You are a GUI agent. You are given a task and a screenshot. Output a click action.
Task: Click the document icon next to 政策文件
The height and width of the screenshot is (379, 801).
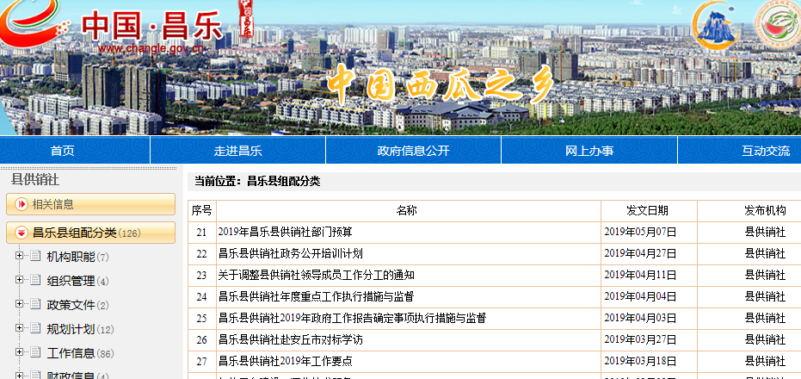(35, 305)
